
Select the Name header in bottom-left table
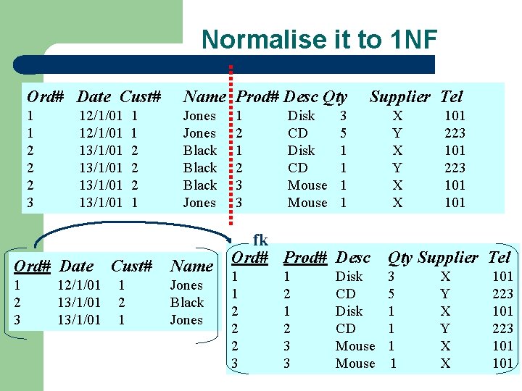pos(191,266)
